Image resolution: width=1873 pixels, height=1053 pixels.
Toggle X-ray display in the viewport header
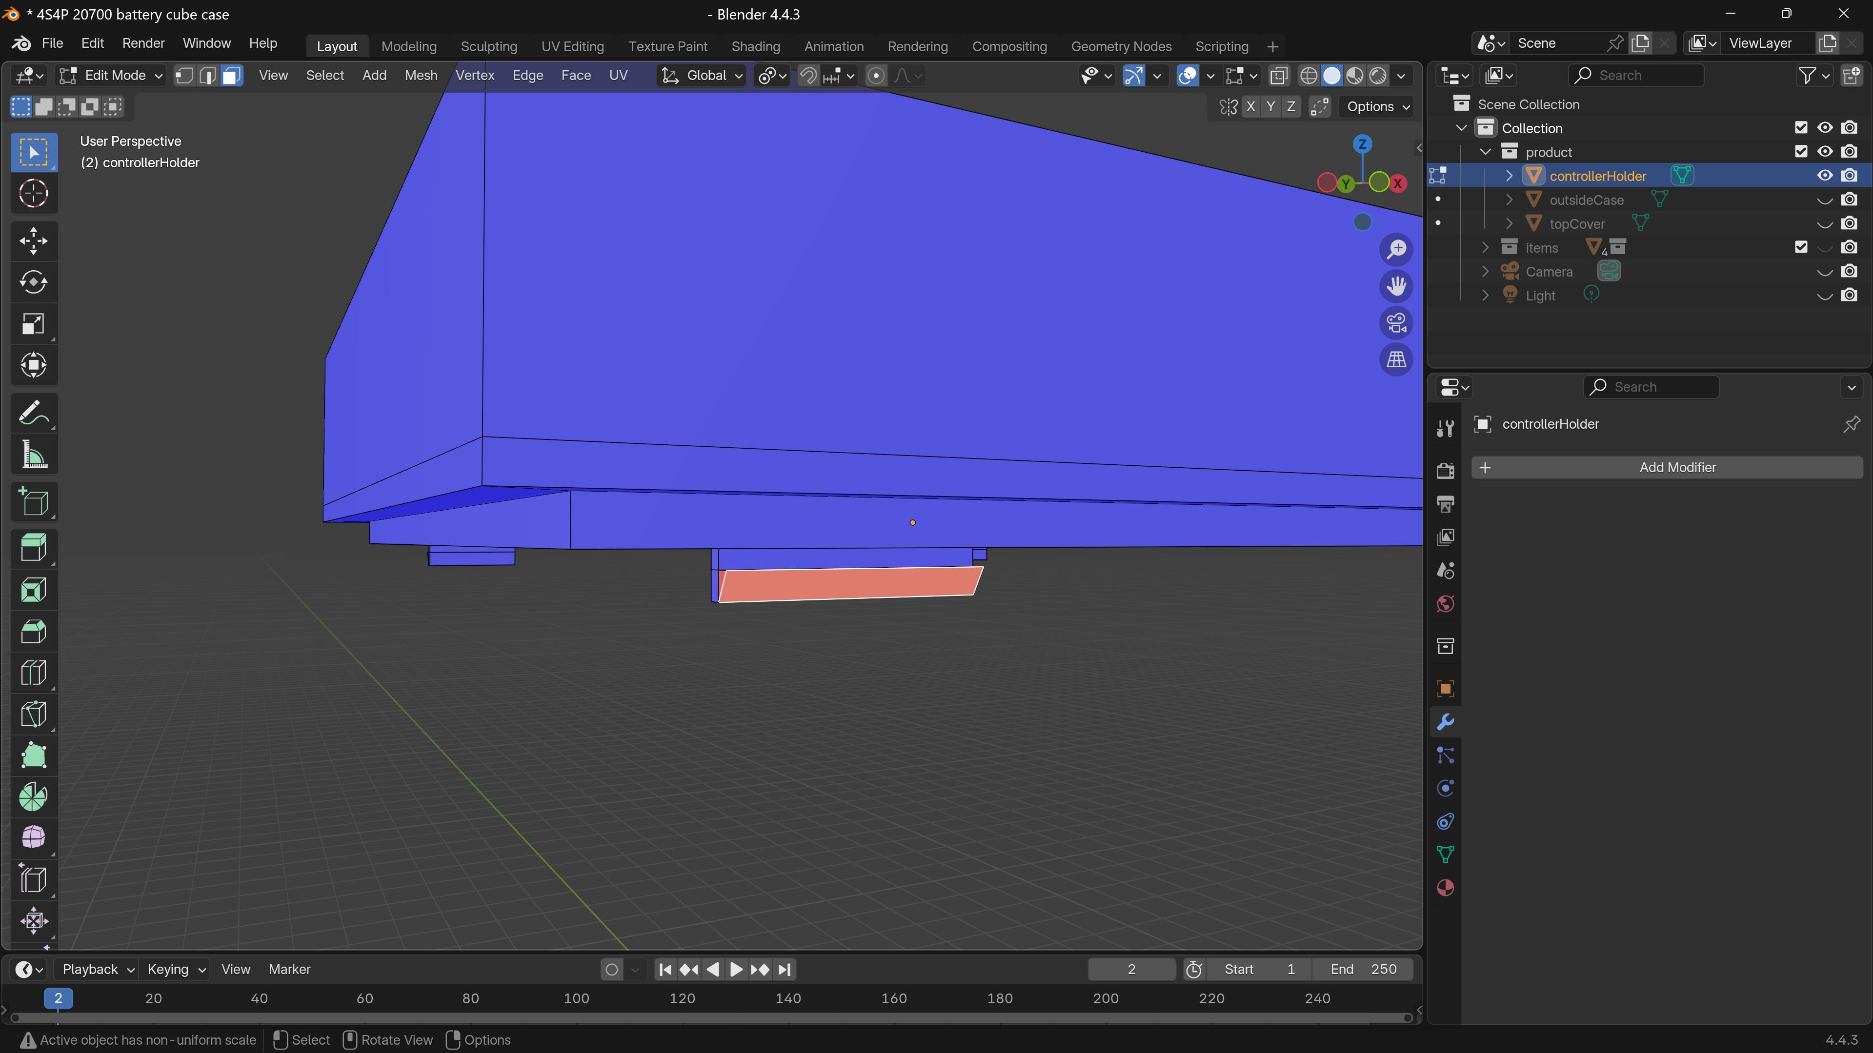click(1279, 76)
